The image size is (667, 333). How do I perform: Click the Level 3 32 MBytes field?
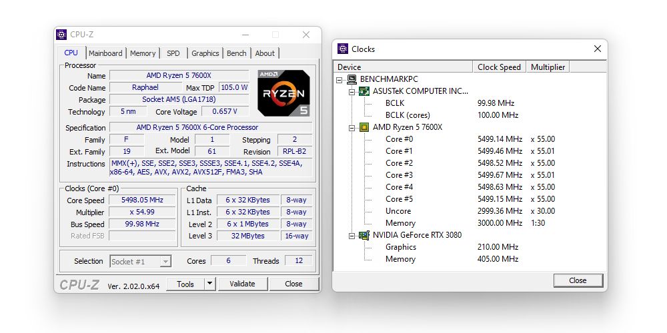[248, 236]
